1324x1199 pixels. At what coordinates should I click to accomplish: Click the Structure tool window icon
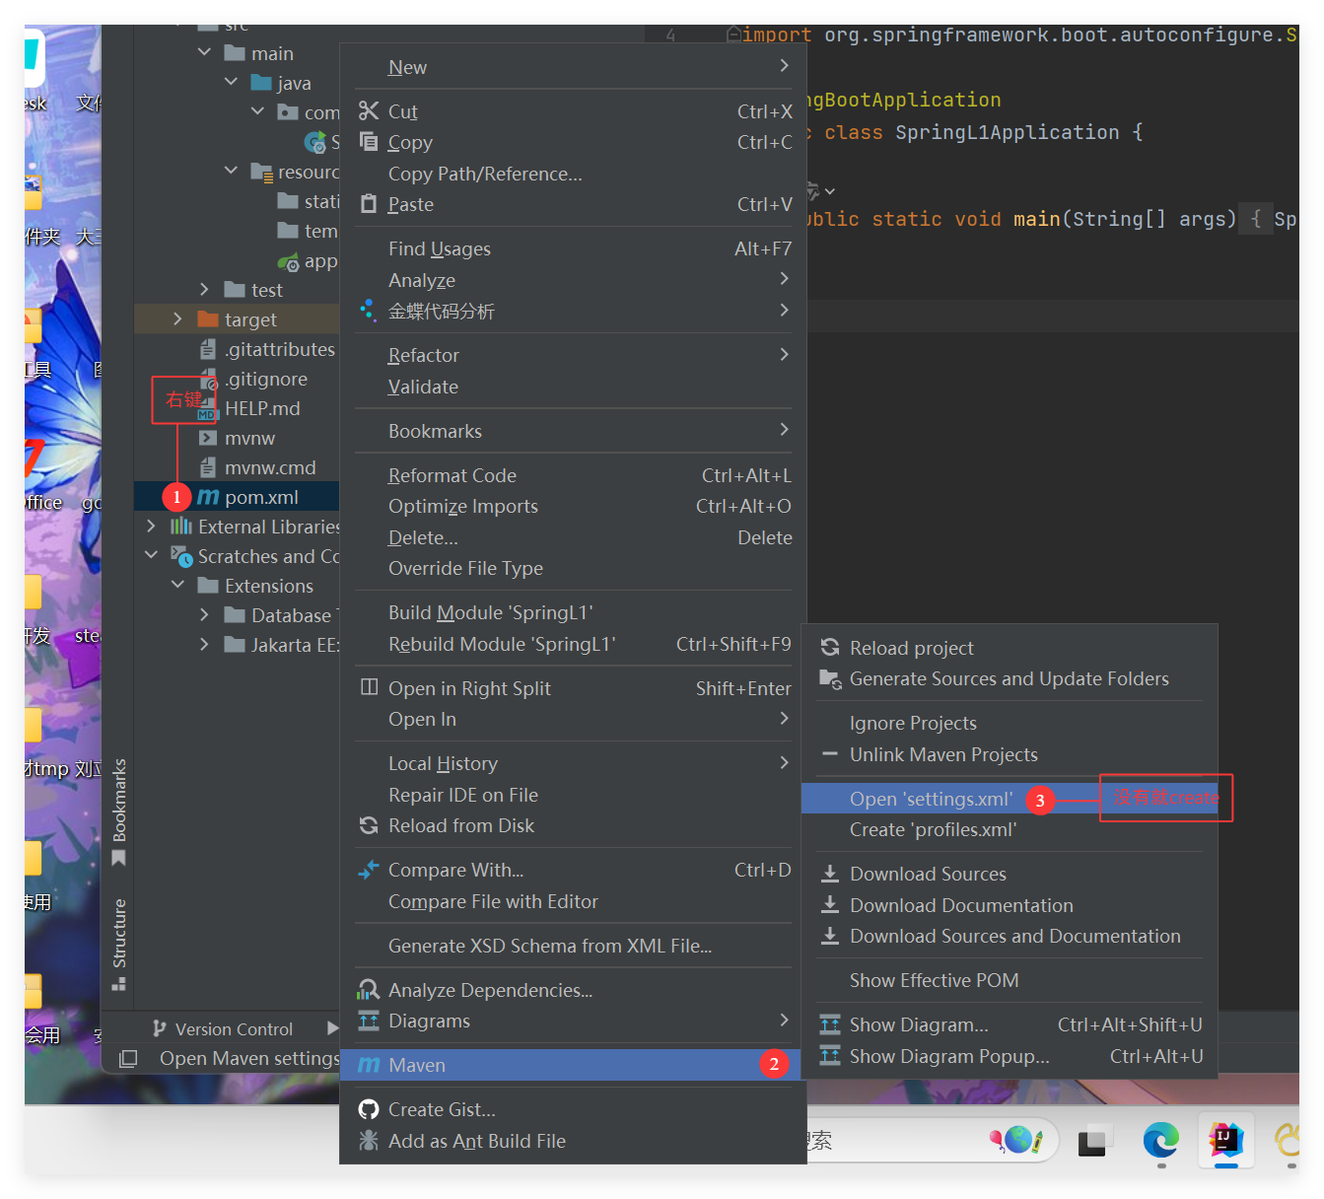[119, 983]
